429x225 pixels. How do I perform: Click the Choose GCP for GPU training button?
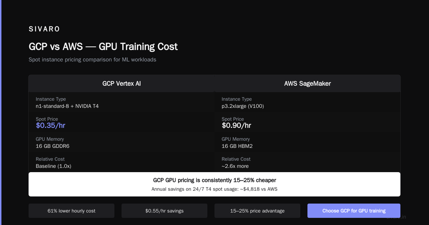(x=354, y=211)
